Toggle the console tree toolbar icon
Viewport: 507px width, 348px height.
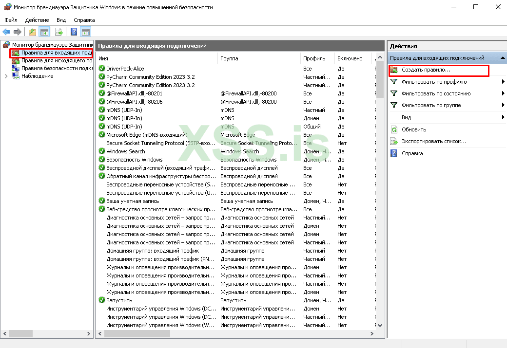pos(44,32)
